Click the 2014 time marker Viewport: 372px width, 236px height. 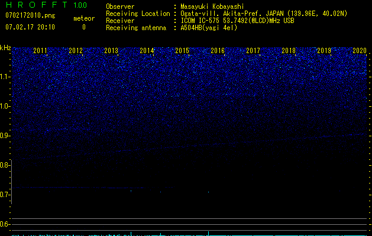(x=147, y=50)
